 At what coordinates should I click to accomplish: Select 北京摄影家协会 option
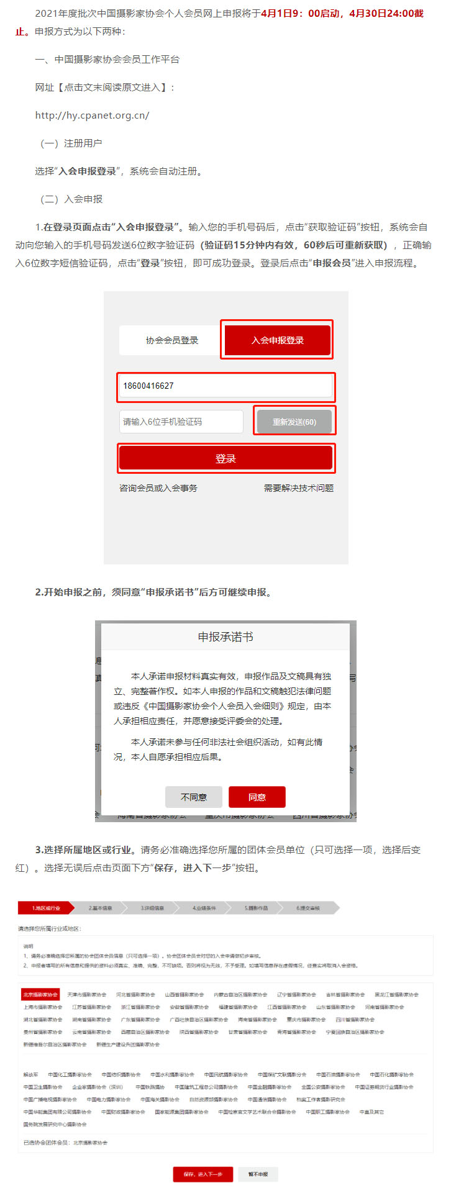tap(40, 994)
